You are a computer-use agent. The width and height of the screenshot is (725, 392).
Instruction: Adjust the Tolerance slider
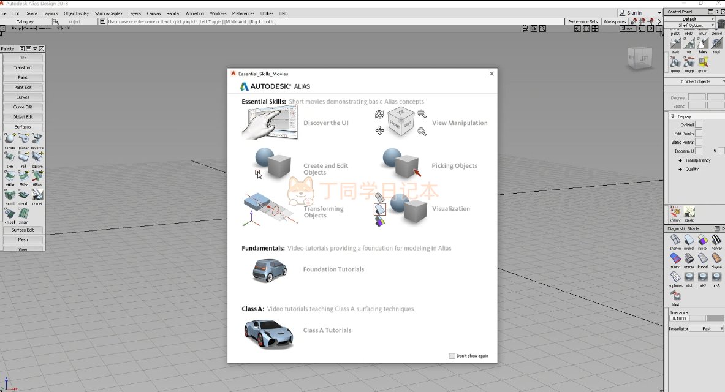(715, 318)
